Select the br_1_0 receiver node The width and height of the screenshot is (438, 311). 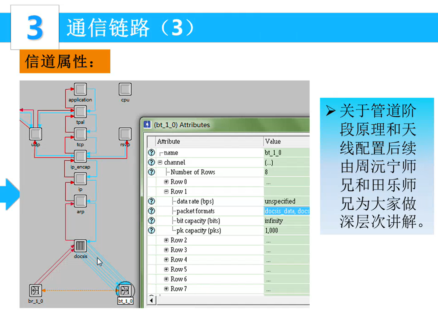(x=36, y=291)
